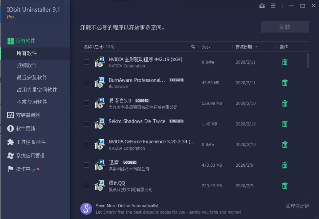Image resolution: width=319 pixels, height=219 pixels.
Task: Uninstall 腾讯QQ via its trash icon
Action: coord(285,186)
